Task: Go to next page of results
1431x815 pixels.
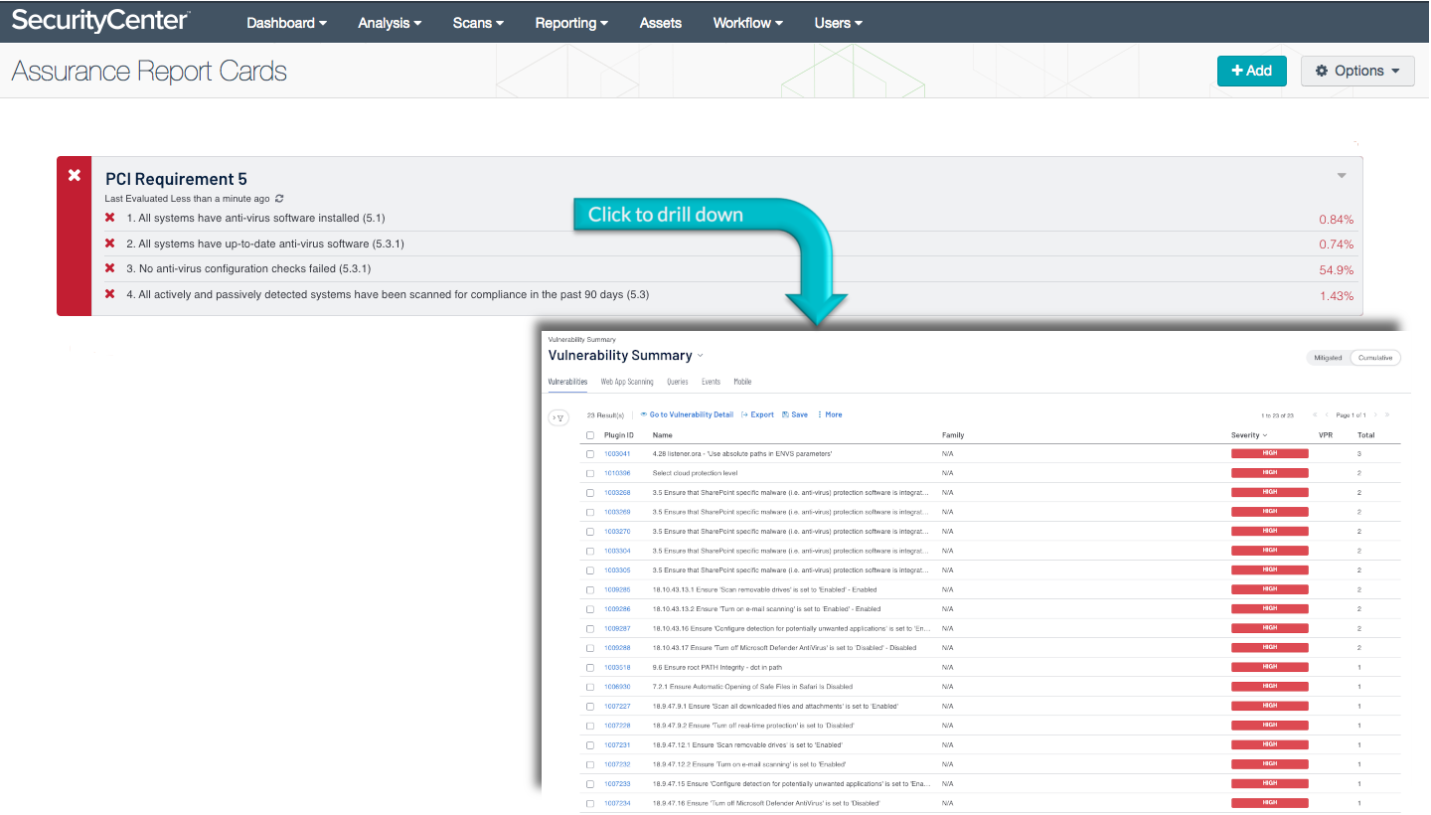Action: point(1375,414)
